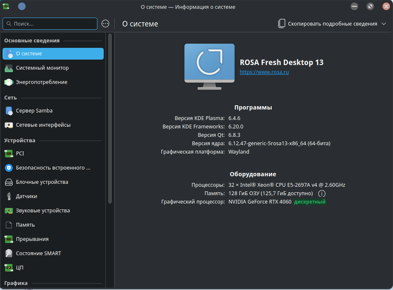393x290 pixels.
Task: Select PCI in the devices list
Action: pos(20,154)
